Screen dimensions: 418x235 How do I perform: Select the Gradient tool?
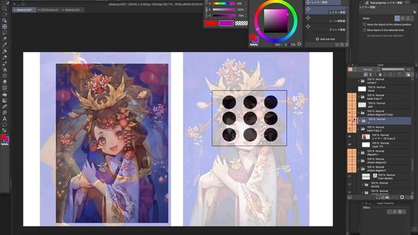coord(5,101)
